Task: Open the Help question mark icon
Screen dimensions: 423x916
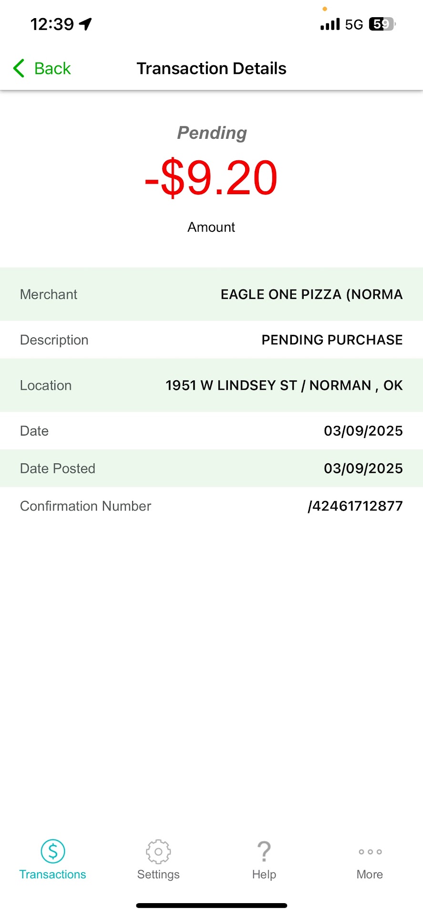Action: 264,851
